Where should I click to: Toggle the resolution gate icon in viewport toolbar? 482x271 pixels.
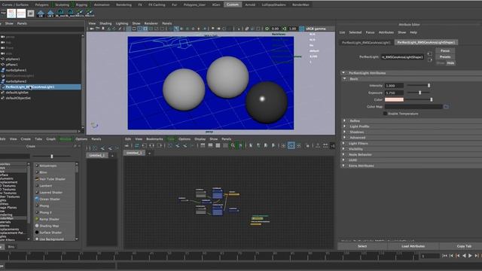pos(140,29)
